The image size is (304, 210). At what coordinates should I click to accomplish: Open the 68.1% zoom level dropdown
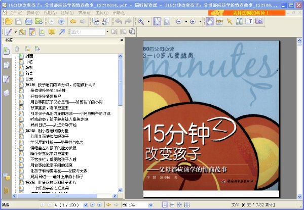150,205
